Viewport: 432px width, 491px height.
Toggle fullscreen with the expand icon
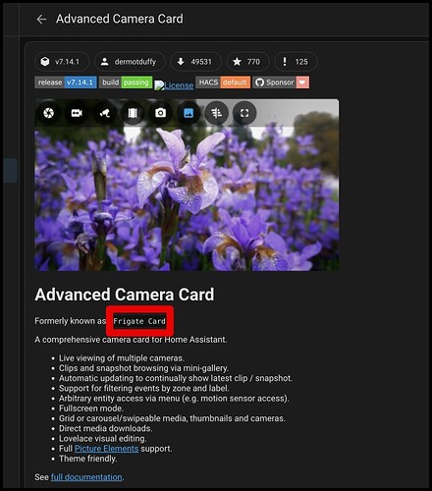point(244,113)
